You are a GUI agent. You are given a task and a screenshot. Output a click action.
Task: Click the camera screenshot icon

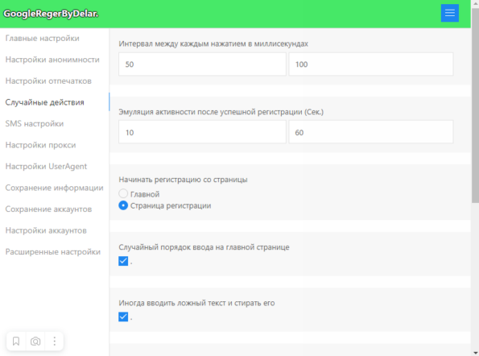click(35, 341)
